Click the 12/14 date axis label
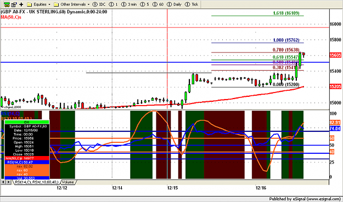The height and width of the screenshot is (202, 343). pos(117,188)
